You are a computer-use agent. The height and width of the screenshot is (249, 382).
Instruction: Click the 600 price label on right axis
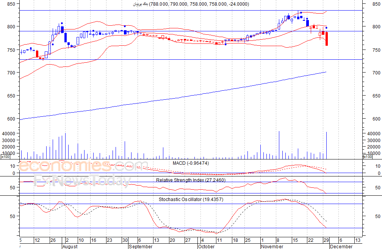tap(376, 119)
